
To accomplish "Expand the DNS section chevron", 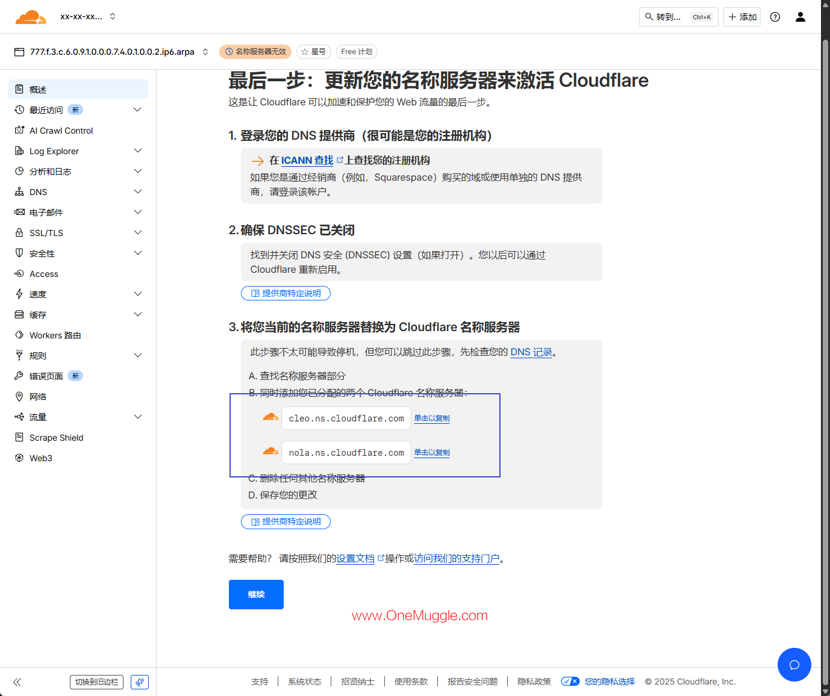I will tap(138, 191).
